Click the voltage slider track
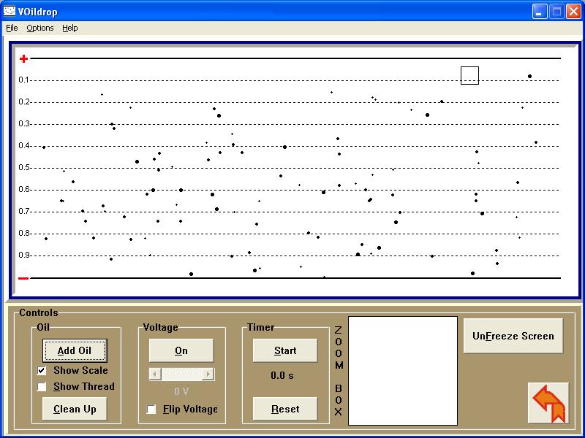The image size is (585, 438). (x=181, y=374)
